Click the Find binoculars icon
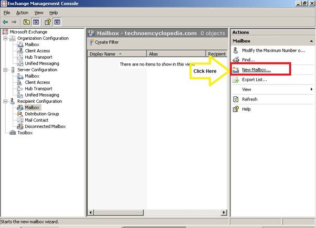The image size is (316, 228). coord(236,60)
